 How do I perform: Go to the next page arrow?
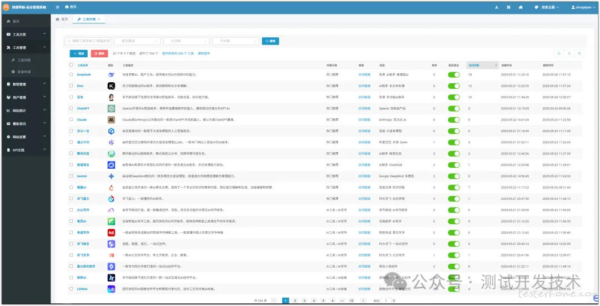[363, 300]
